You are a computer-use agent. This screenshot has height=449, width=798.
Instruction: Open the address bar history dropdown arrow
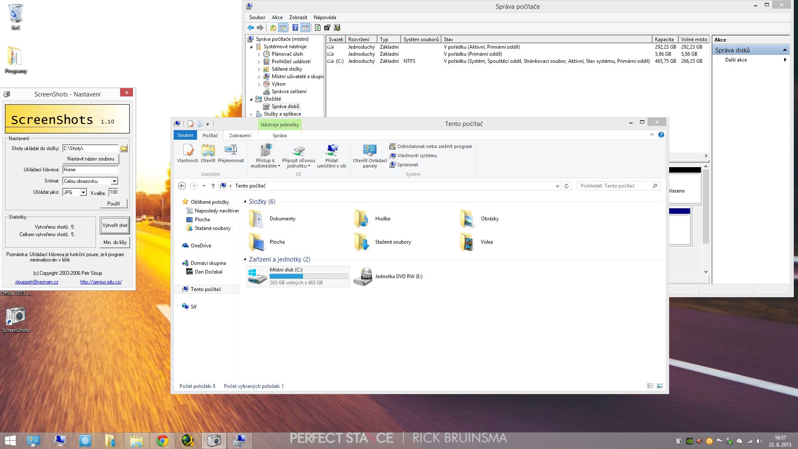557,186
